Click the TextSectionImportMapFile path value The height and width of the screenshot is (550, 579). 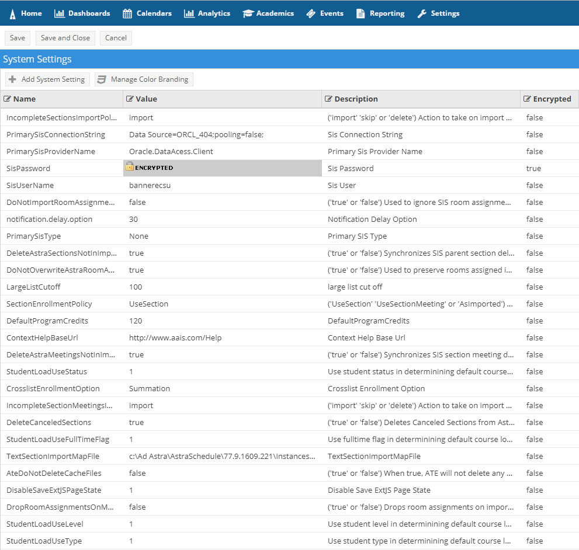point(222,457)
